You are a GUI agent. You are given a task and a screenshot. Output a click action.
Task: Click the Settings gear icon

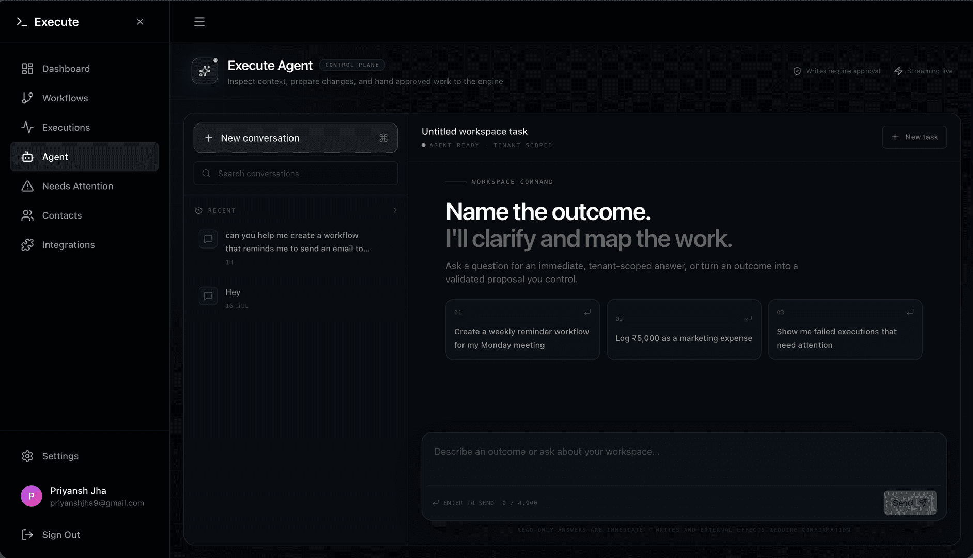pyautogui.click(x=27, y=456)
